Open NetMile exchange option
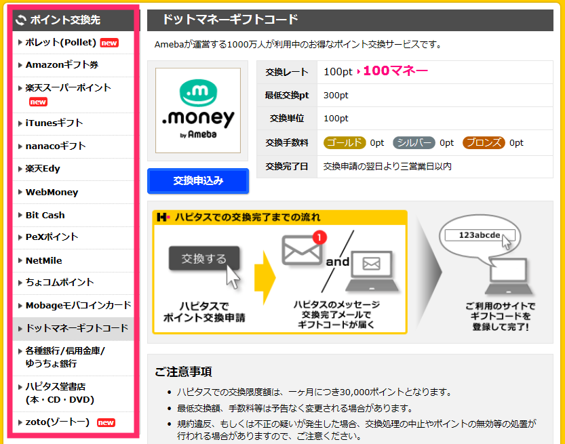This screenshot has height=444, width=565. point(43,260)
